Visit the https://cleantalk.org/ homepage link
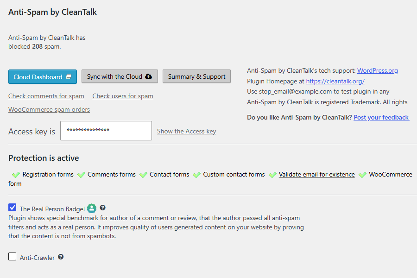The width and height of the screenshot is (417, 278). 335,81
